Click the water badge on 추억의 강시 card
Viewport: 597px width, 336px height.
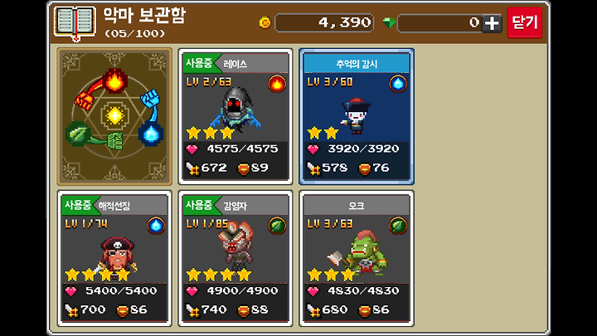tap(398, 84)
